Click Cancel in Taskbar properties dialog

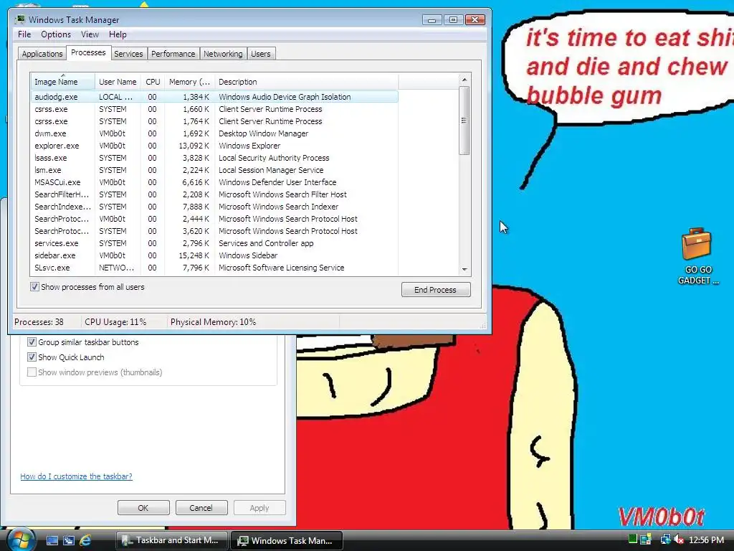201,508
